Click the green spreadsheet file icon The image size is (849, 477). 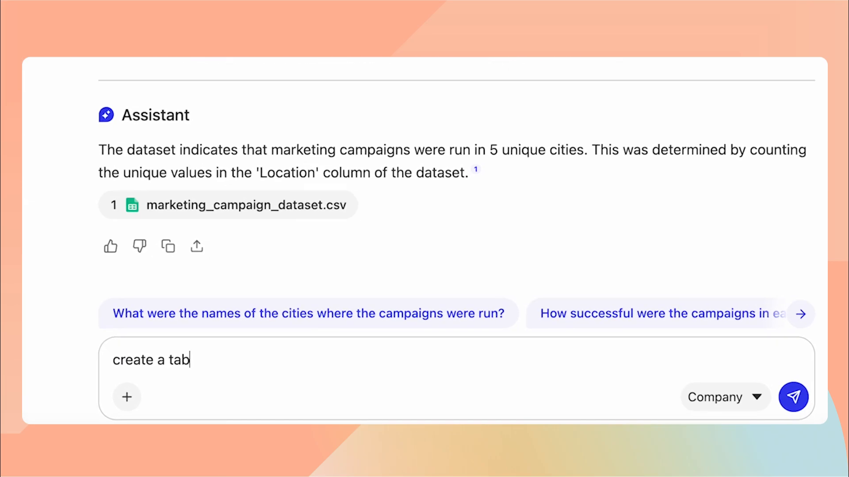(132, 205)
